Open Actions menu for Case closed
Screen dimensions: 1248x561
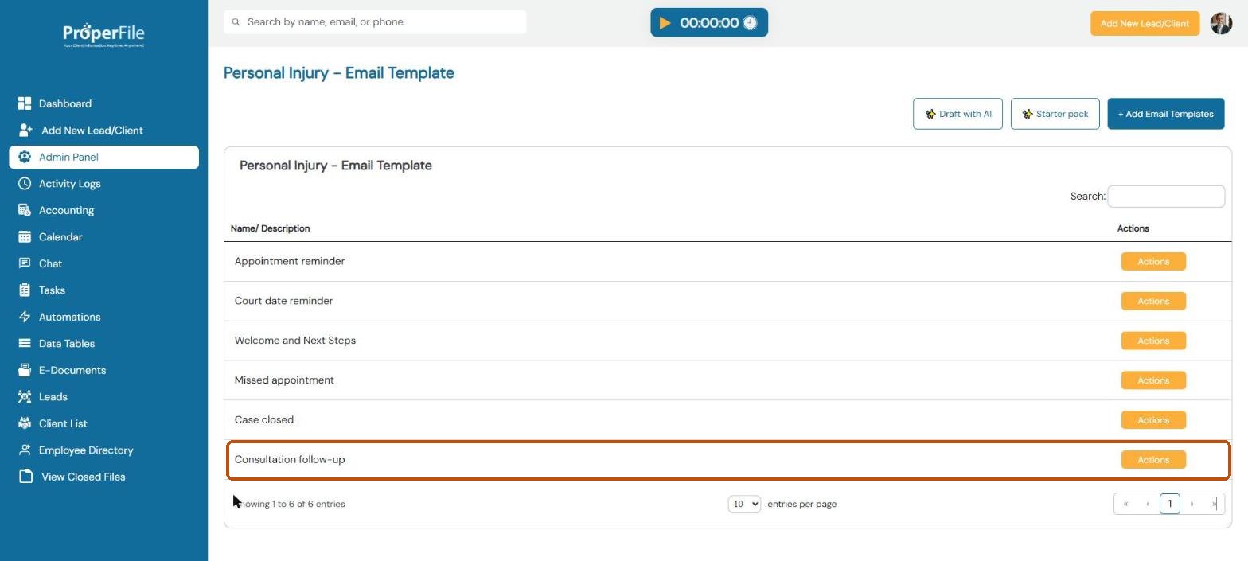point(1153,420)
